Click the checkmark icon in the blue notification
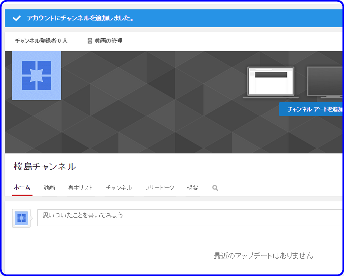Image resolution: width=344 pixels, height=276 pixels. 16,18
